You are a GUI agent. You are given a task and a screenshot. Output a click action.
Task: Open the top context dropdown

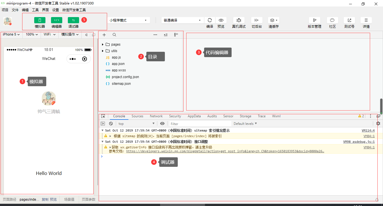click(x=137, y=124)
